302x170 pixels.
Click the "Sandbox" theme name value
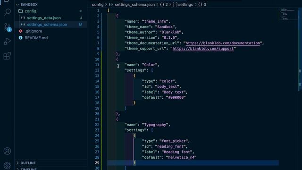coord(165,27)
